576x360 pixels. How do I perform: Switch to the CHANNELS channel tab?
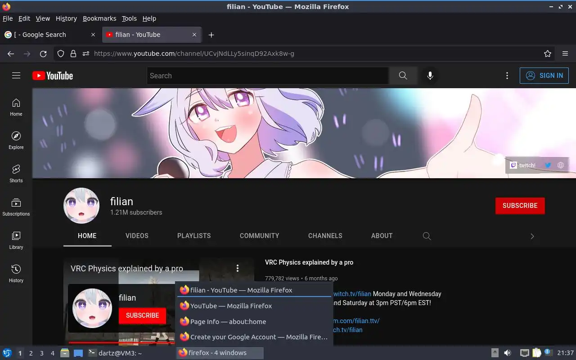325,236
